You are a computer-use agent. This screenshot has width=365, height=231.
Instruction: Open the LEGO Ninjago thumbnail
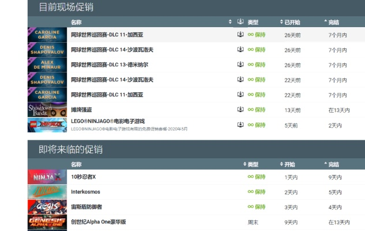tap(47, 125)
